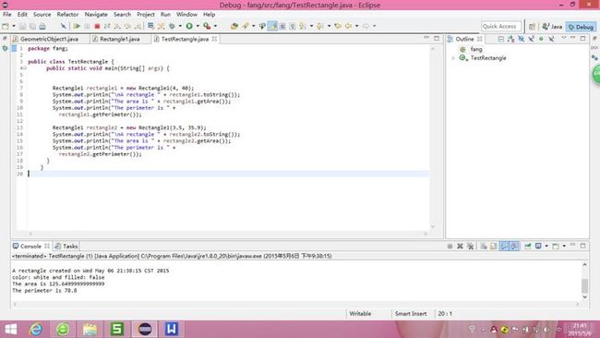Viewport: 600px width, 338px height.
Task: Click the Smart Insert status entry
Action: [411, 313]
